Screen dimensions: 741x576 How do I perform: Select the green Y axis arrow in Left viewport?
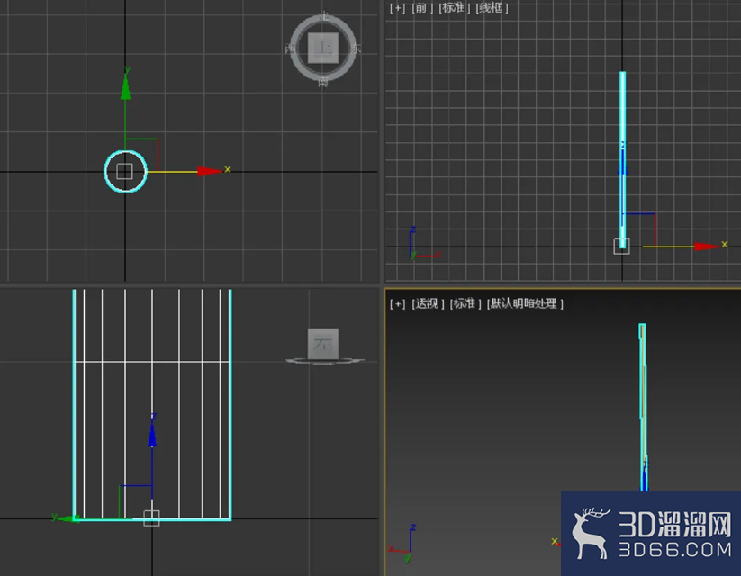[69, 518]
